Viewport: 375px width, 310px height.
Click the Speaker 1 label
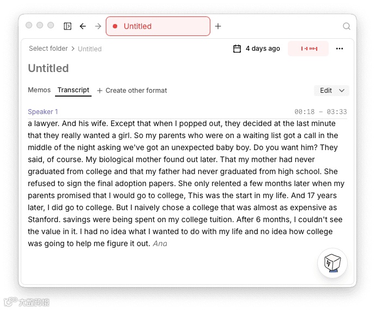[x=43, y=112]
